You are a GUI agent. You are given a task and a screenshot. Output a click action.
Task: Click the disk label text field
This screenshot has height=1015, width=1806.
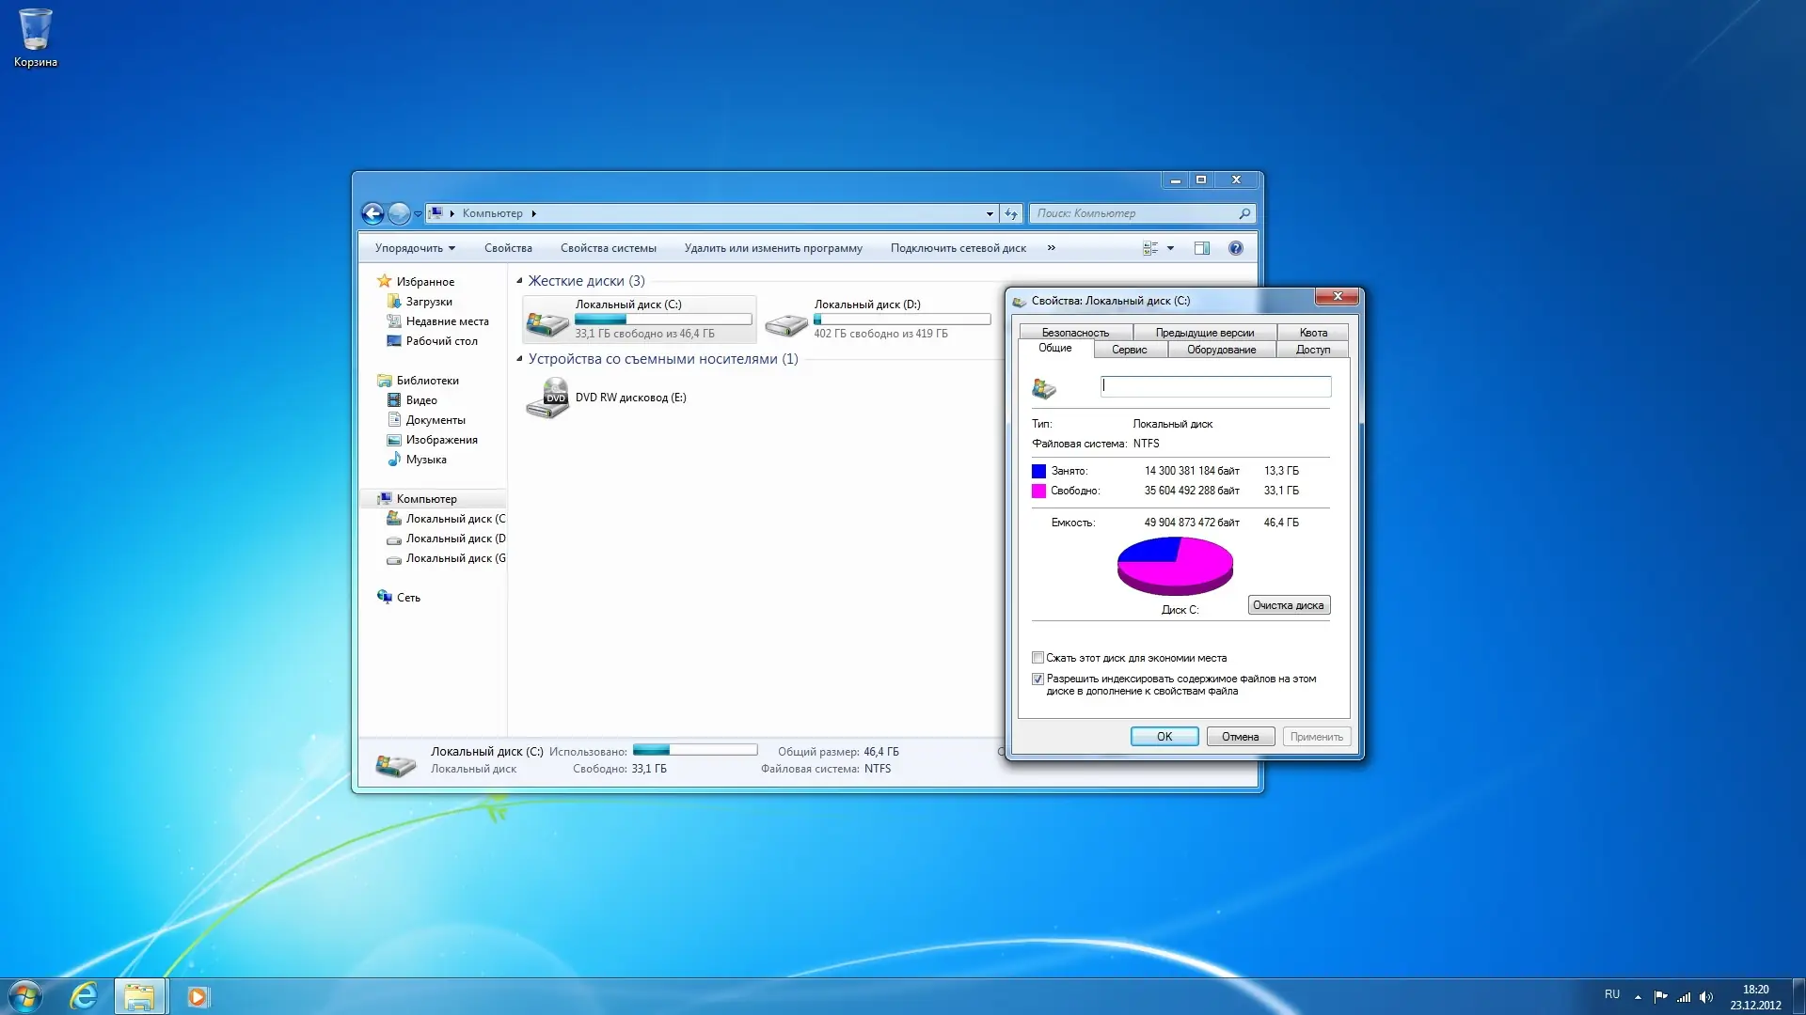tap(1215, 385)
